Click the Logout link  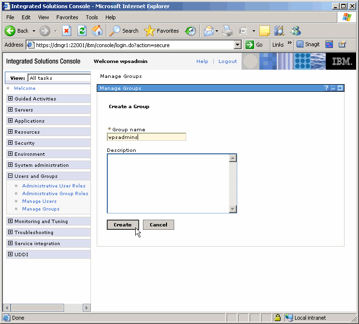(x=228, y=62)
